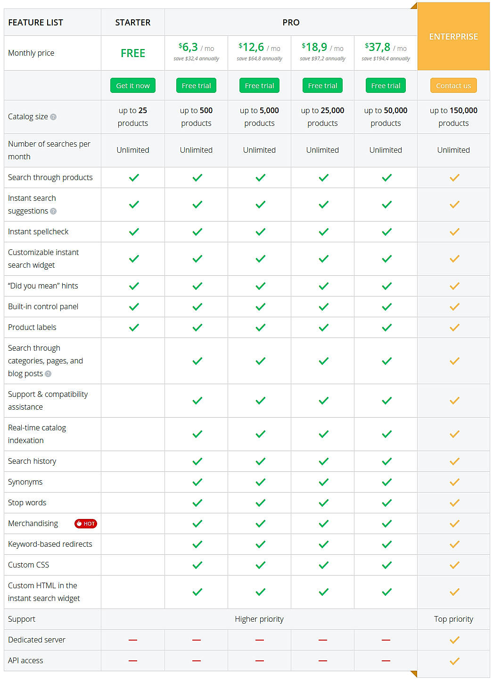
Task: Click the help icon beside blog posts feature
Action: (48, 374)
